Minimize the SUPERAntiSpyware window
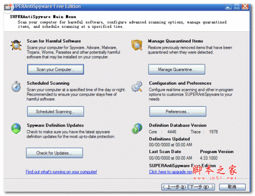This screenshot has height=196, width=255. (228, 7)
